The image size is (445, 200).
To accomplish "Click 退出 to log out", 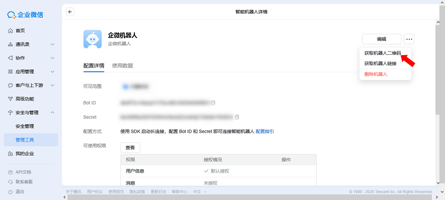I will (20, 192).
